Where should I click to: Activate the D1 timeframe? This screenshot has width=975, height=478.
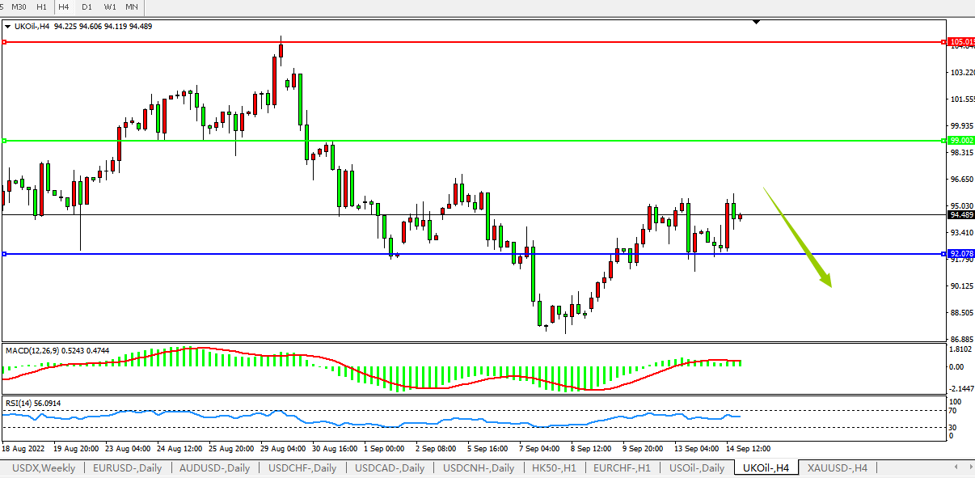click(87, 7)
